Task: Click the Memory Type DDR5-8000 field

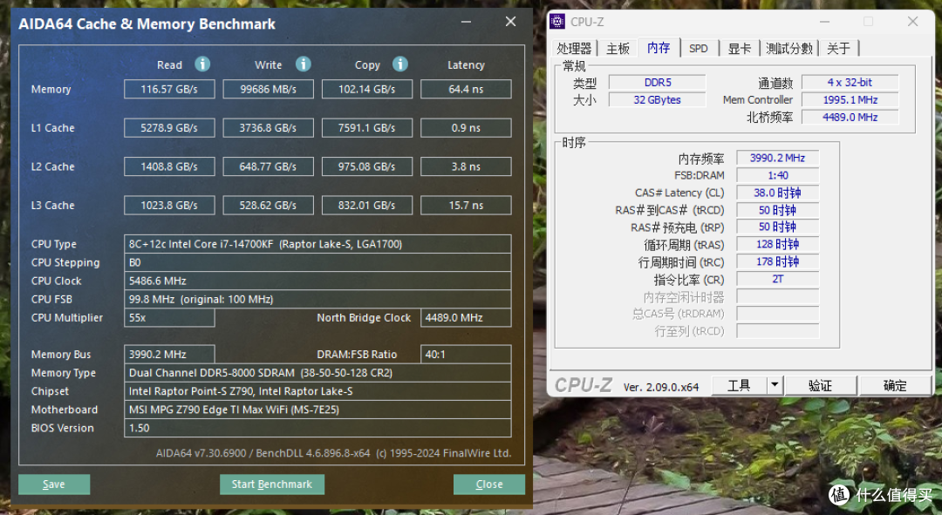Action: [x=317, y=373]
